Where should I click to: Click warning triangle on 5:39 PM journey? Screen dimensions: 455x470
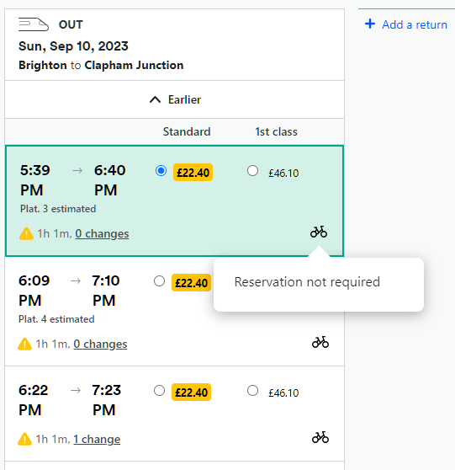pos(26,234)
